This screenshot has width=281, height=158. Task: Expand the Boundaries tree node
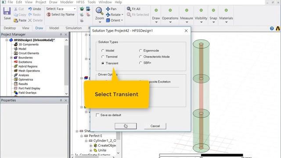point(11,57)
